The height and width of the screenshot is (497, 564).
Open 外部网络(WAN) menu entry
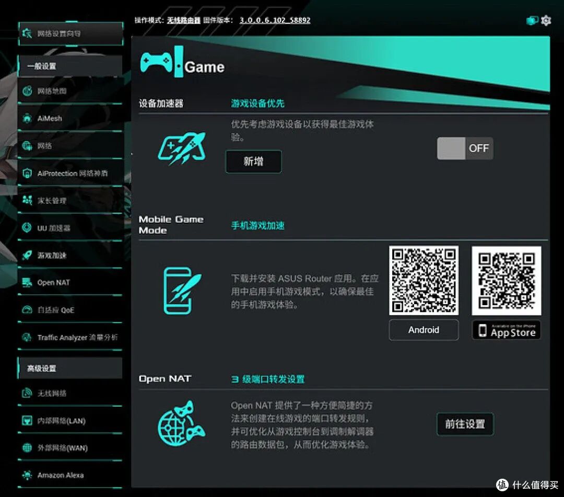[70, 448]
